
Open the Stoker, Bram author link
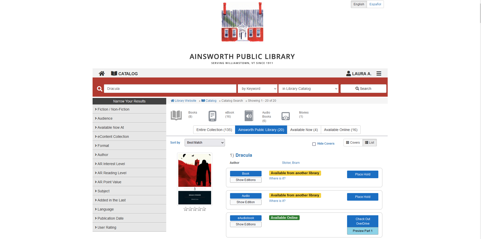pos(291,163)
